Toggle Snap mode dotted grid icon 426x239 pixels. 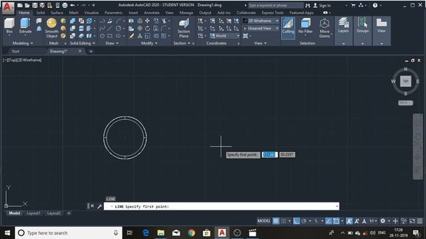click(x=284, y=221)
